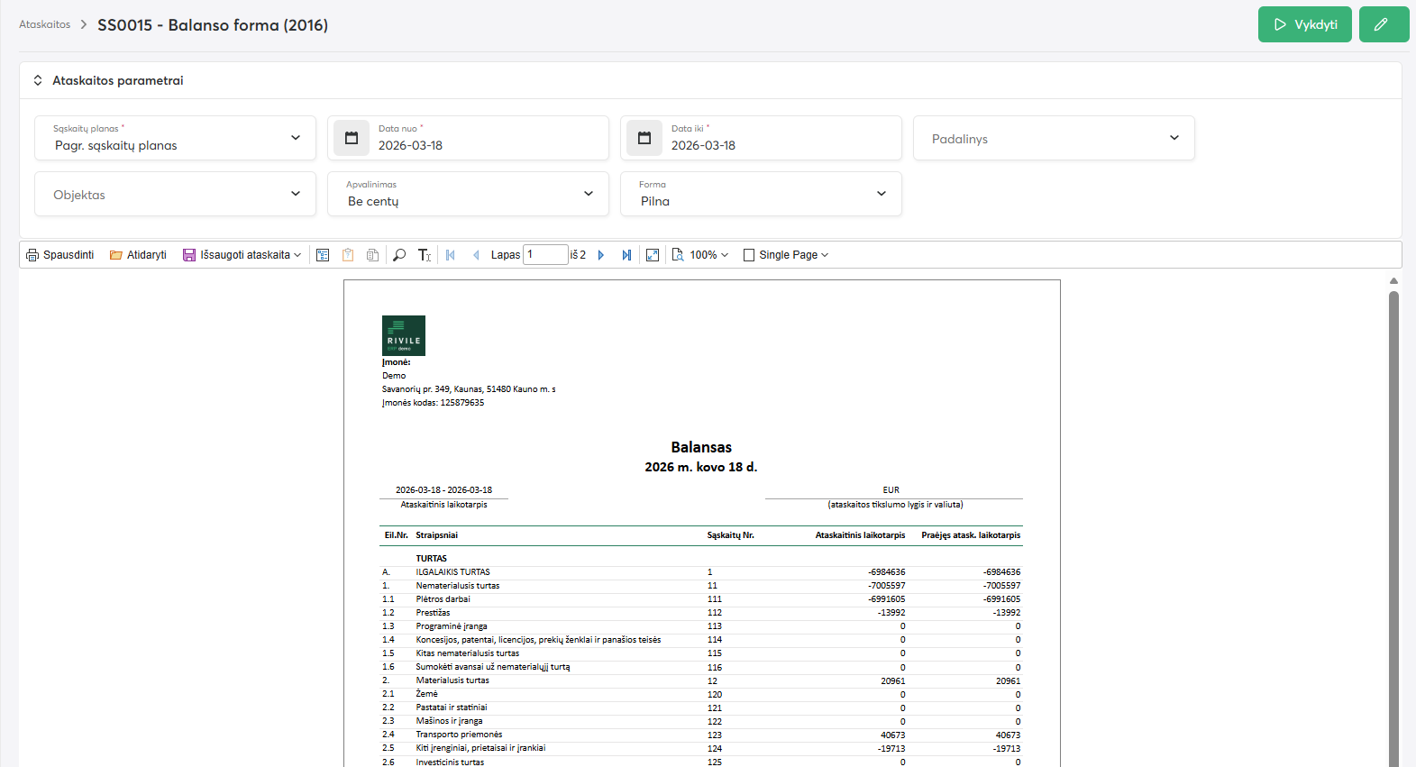Click the magnifier search icon
The height and width of the screenshot is (767, 1416).
click(399, 255)
